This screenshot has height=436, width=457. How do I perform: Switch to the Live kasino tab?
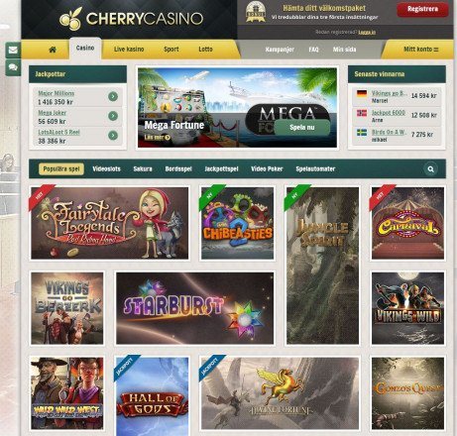tap(129, 50)
